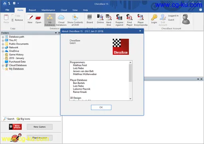Image resolution: width=204 pixels, height=144 pixels.
Task: Click the Login key icon
Action: click(x=154, y=19)
